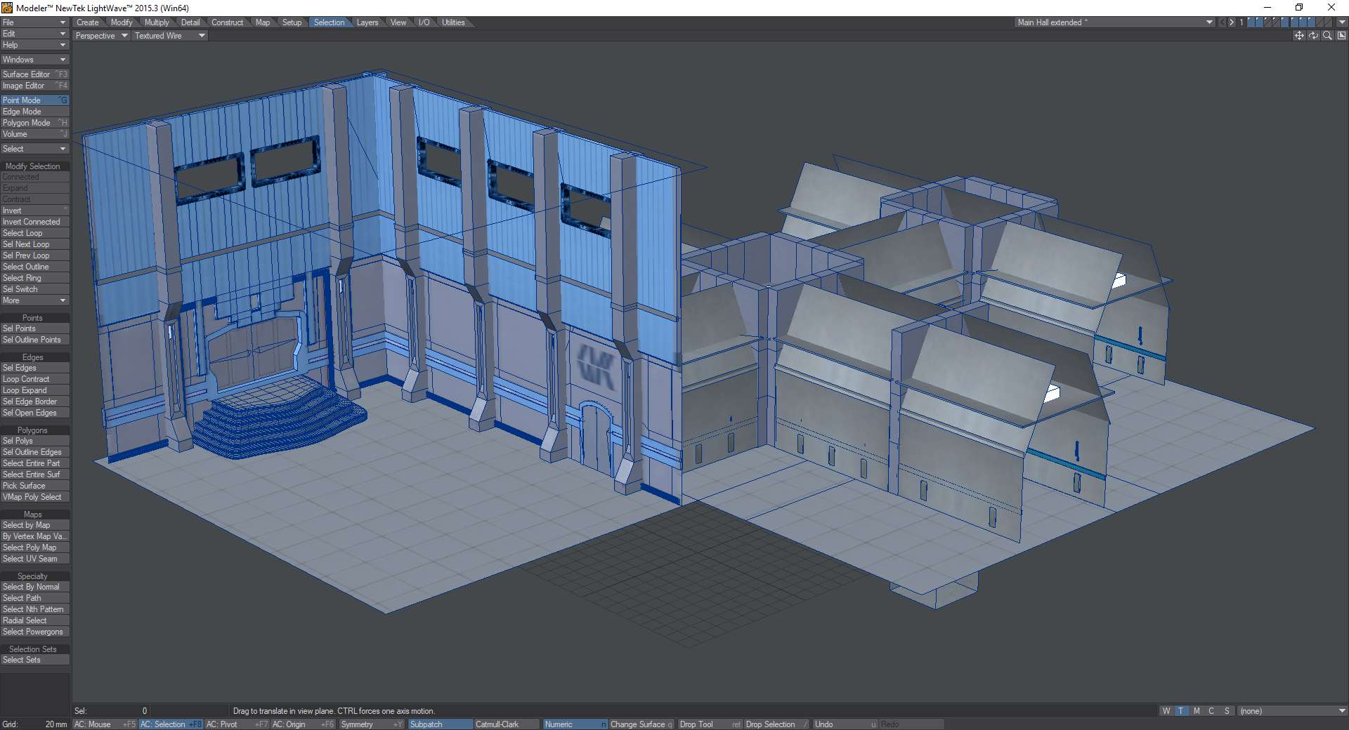Open Main Hall extended object dropdown
The width and height of the screenshot is (1349, 730).
coord(1115,22)
